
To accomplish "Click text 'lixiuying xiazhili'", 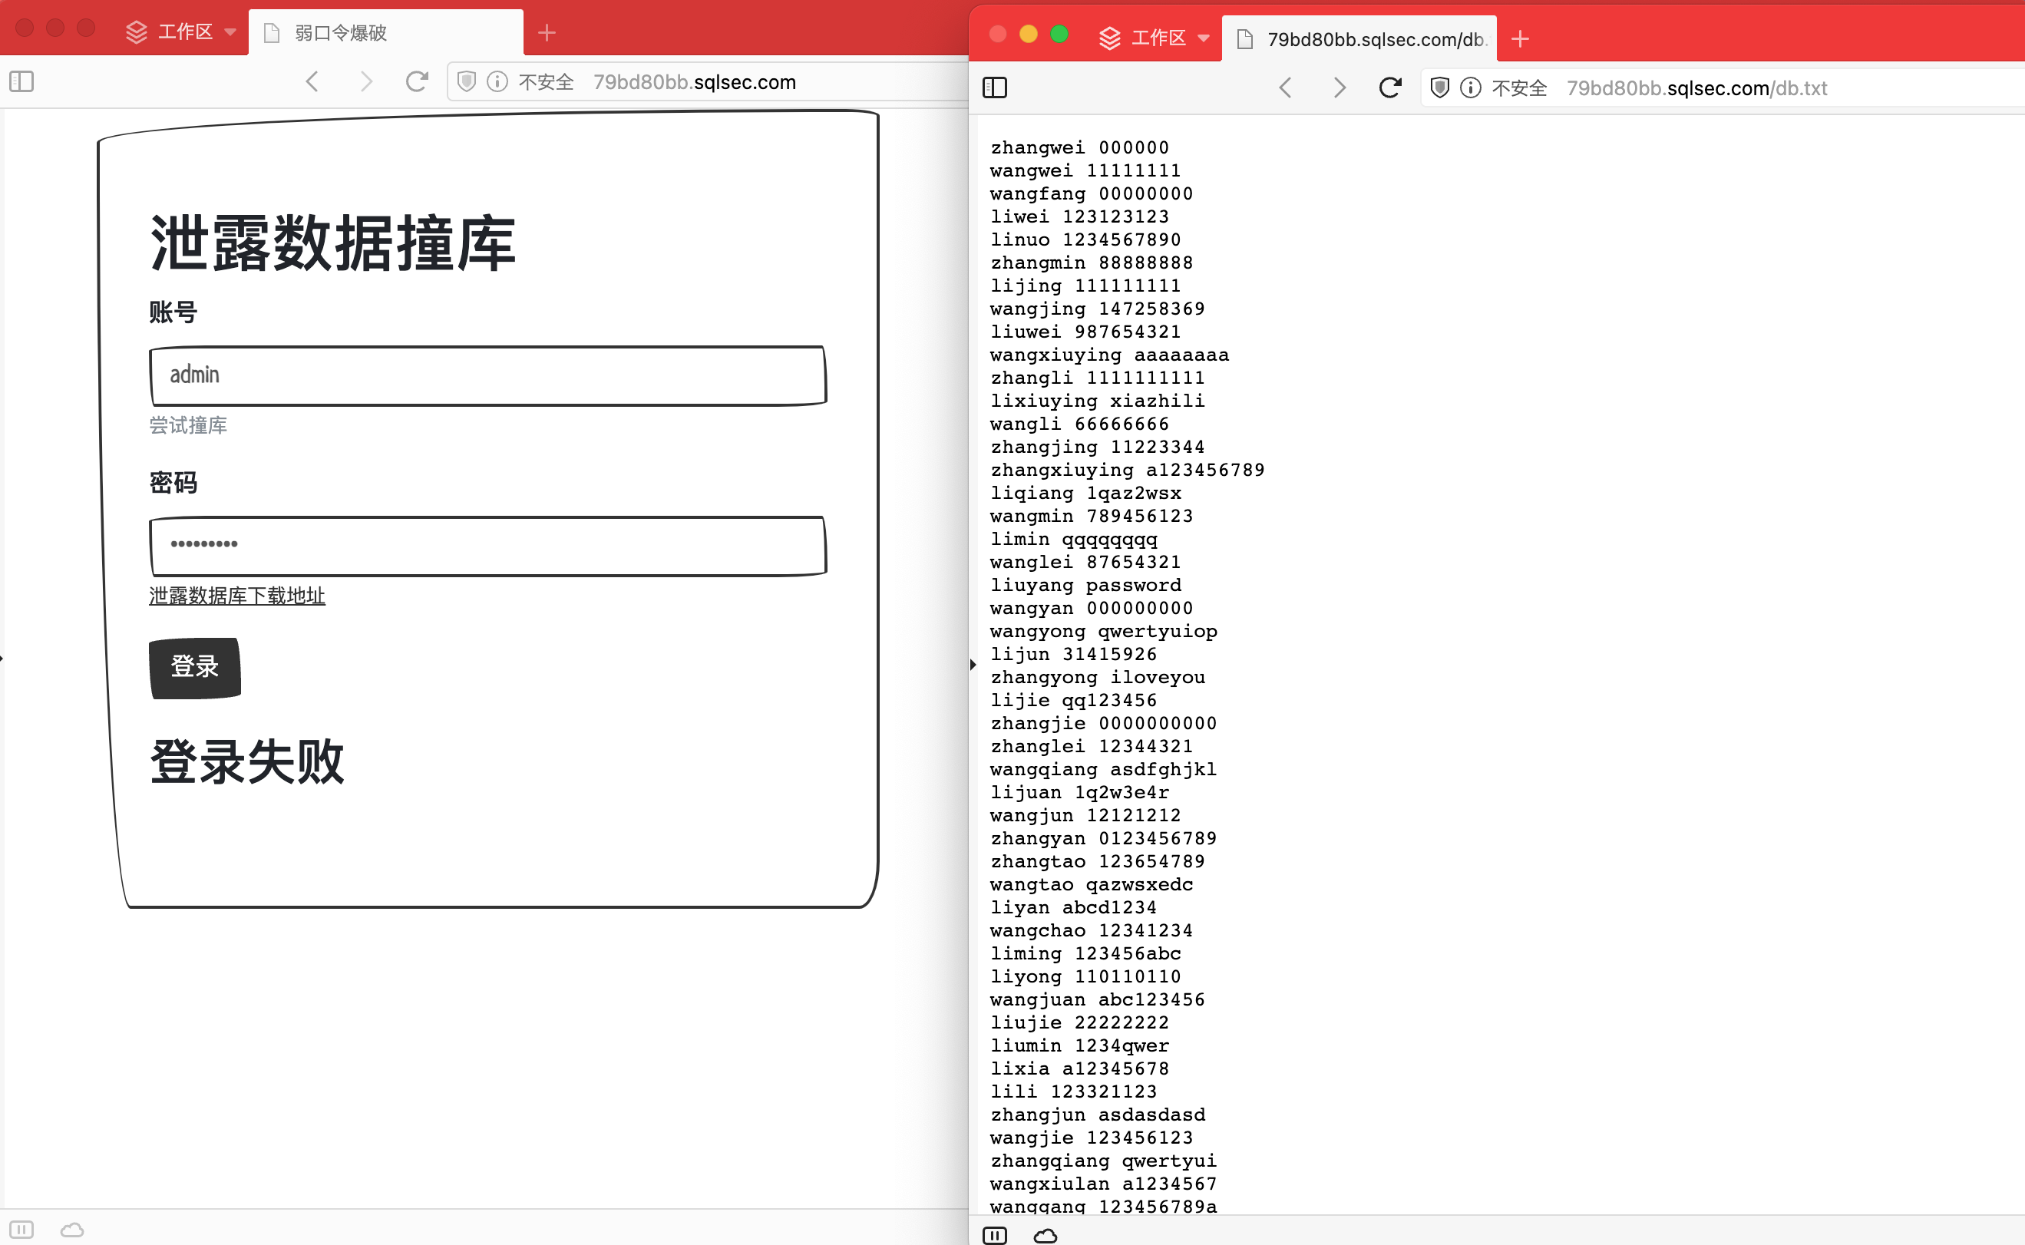I will [1098, 401].
